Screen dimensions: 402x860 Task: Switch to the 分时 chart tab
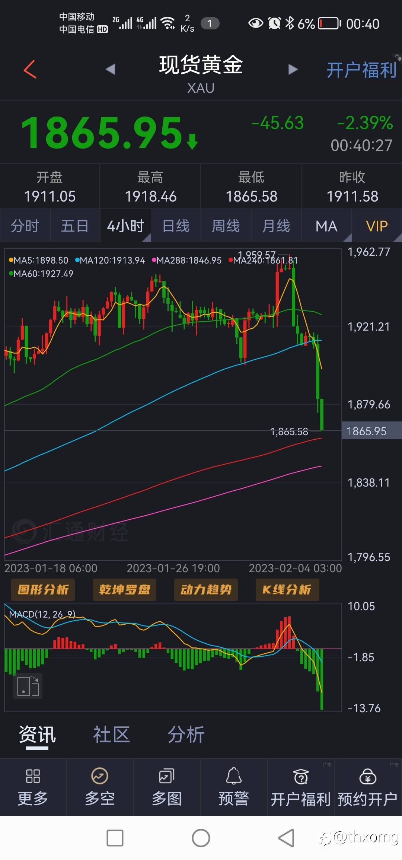click(25, 226)
